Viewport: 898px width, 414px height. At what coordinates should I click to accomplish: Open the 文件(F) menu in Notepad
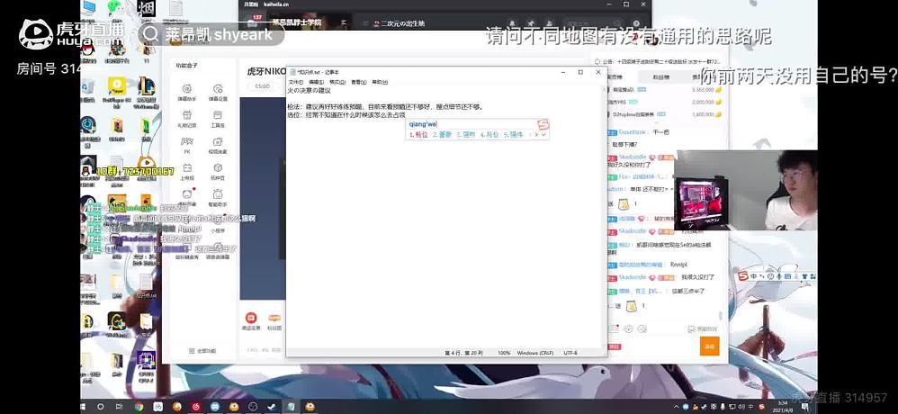296,82
